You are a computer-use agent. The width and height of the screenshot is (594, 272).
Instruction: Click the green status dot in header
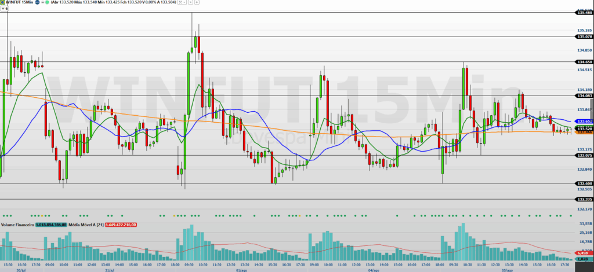coord(47,2)
